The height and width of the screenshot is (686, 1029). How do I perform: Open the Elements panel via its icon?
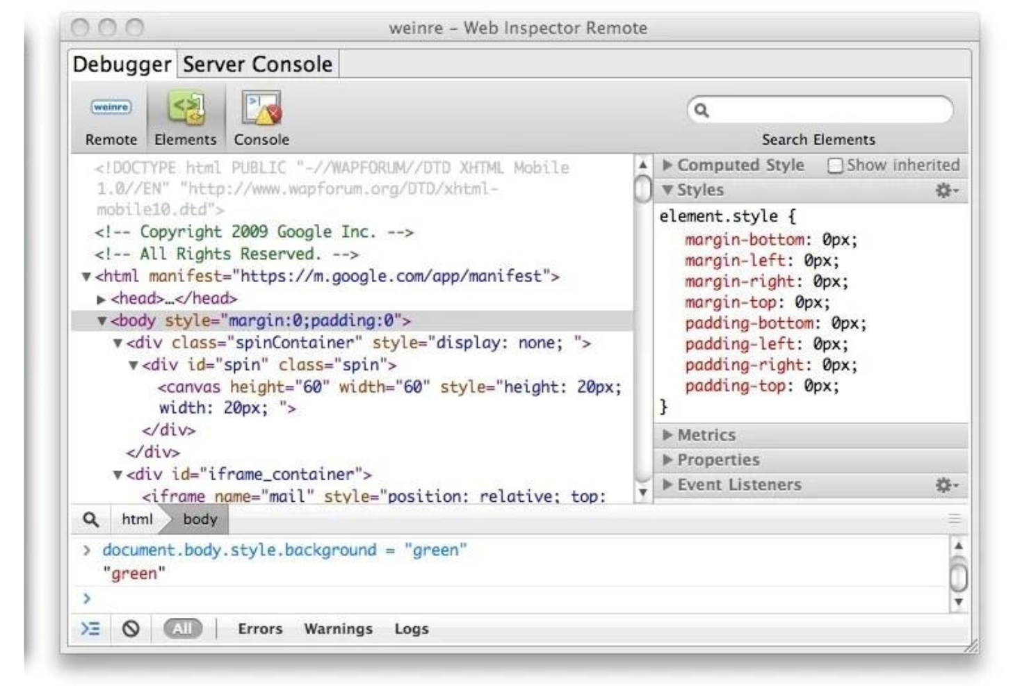pyautogui.click(x=185, y=109)
